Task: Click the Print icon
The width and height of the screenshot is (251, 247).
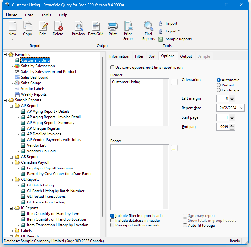Action: 113,26
